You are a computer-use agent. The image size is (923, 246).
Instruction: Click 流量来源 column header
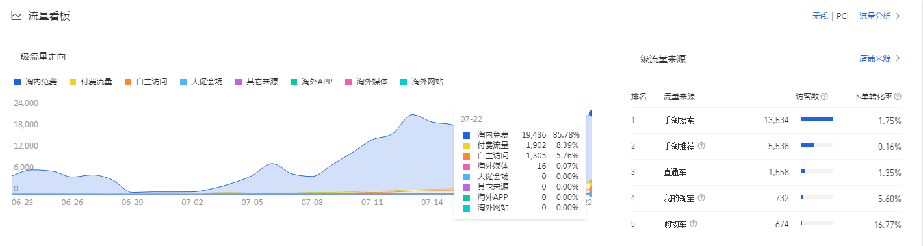click(x=679, y=97)
